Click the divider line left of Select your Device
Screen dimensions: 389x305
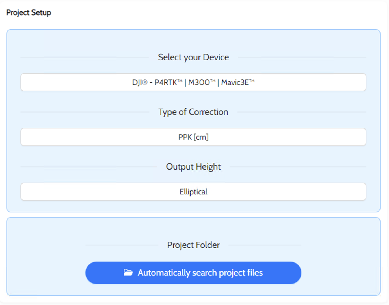[84, 57]
